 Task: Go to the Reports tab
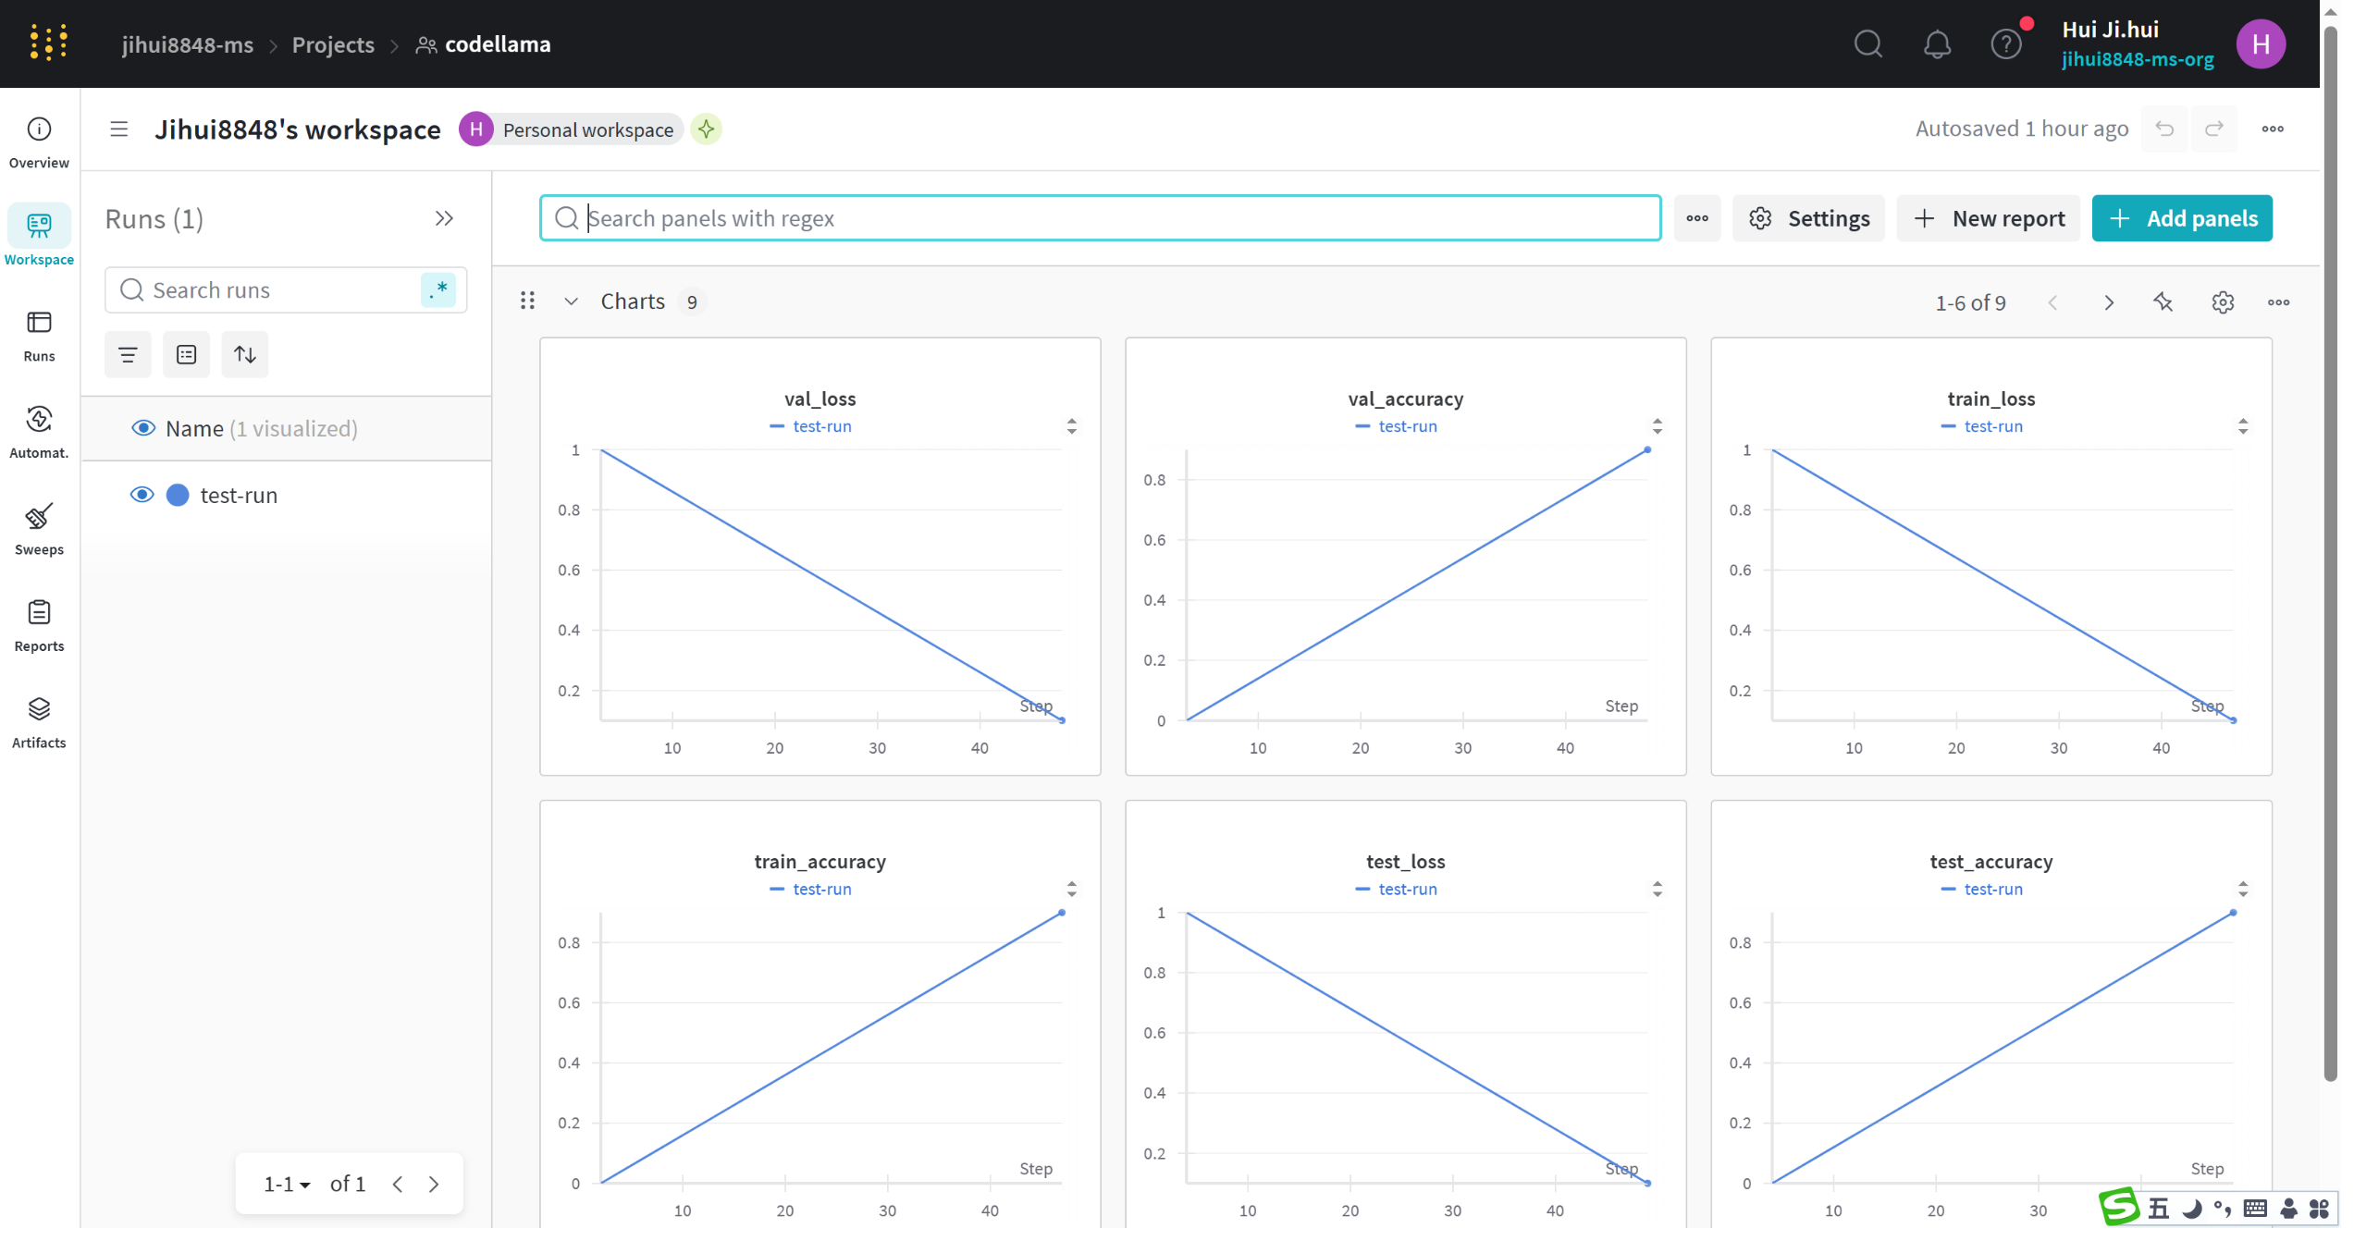click(x=39, y=625)
